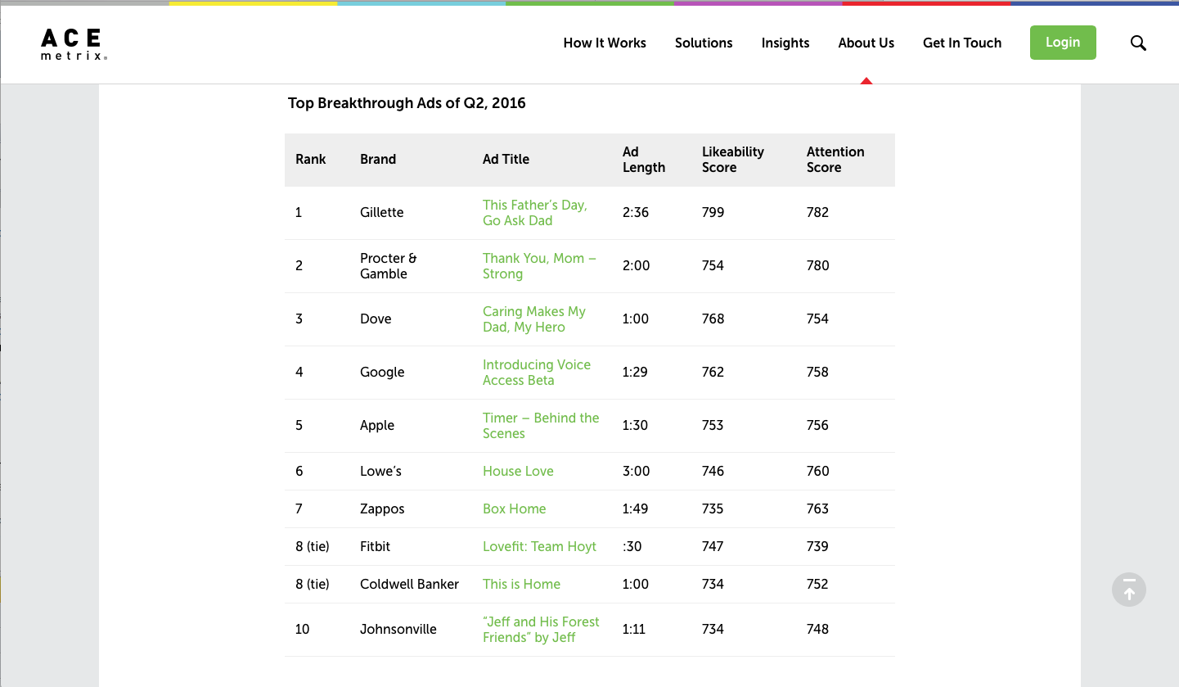
Task: Open the site search magnifier
Action: [1138, 43]
